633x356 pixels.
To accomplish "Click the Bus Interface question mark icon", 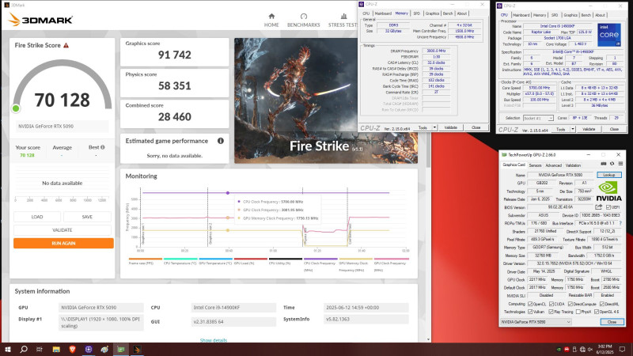I will (620, 223).
